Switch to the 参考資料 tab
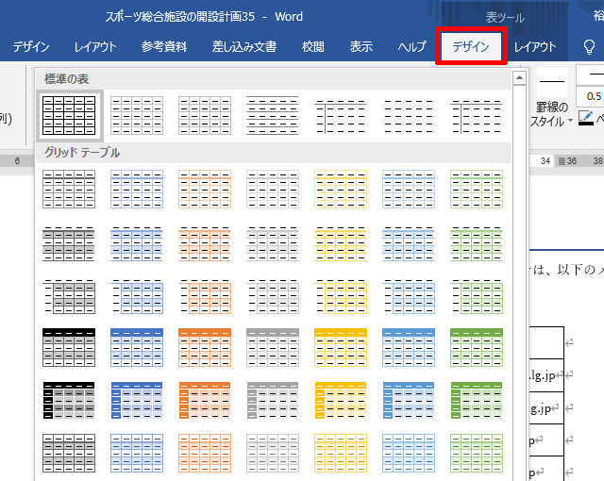Image resolution: width=604 pixels, height=481 pixels. coord(163,47)
